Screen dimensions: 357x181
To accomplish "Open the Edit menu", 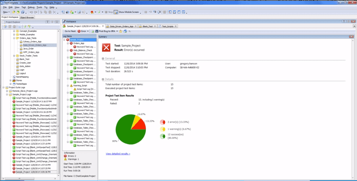I will 10,7.
